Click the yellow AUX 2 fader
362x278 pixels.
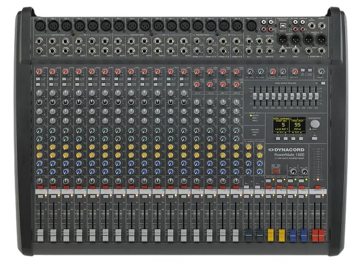click(x=281, y=235)
